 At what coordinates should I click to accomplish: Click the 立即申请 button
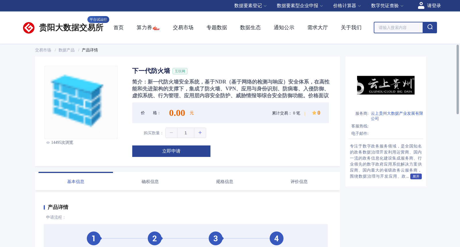(171, 151)
